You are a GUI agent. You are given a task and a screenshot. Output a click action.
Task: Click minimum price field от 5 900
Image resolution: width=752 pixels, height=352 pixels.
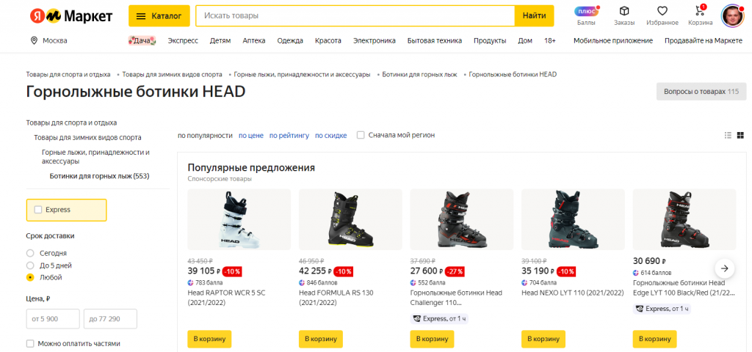[53, 318]
